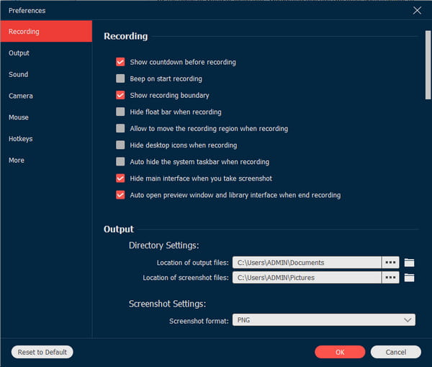Click Reset to Default button
Viewport: 432px width, 367px height.
pyautogui.click(x=42, y=352)
